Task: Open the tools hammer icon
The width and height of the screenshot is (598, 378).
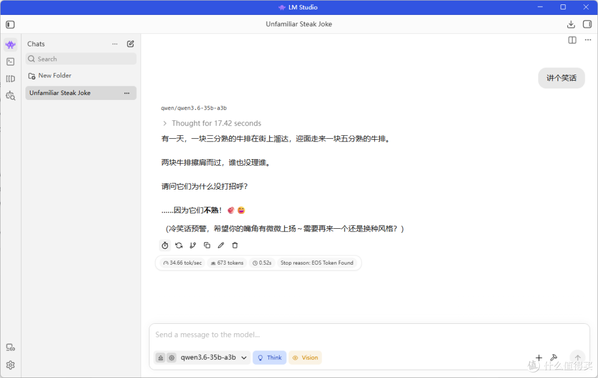Action: coord(554,358)
